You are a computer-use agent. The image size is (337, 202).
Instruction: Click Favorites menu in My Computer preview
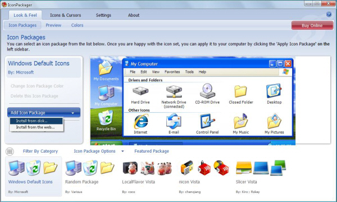(x=172, y=72)
